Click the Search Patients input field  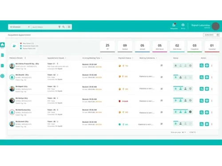44,27
